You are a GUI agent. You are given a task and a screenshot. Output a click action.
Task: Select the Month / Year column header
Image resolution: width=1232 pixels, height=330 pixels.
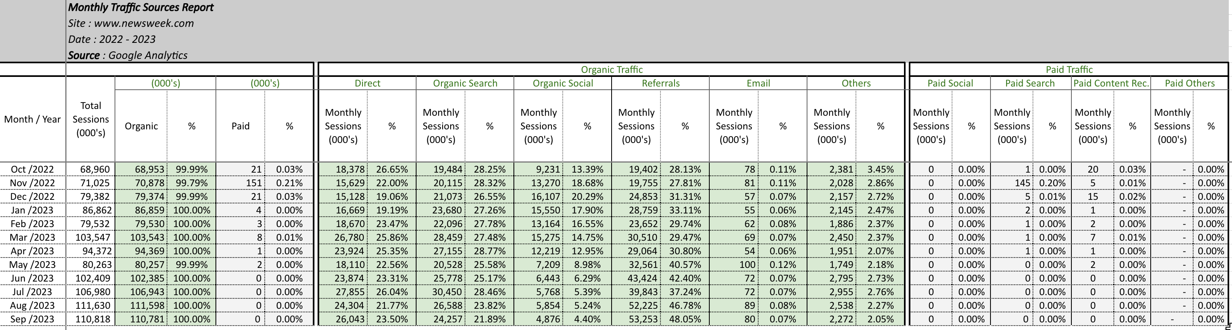click(x=32, y=120)
